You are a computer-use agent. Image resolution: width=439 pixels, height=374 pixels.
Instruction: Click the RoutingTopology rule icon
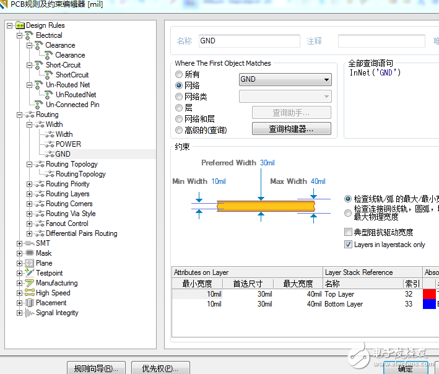[x=50, y=174]
